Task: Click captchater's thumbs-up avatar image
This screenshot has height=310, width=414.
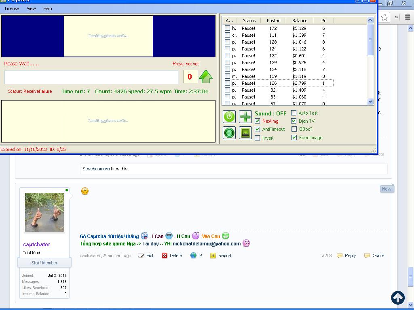Action: coord(44,212)
